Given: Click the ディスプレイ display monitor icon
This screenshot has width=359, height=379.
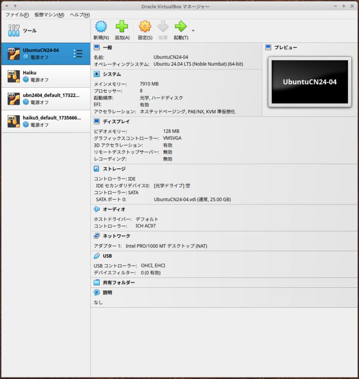Looking at the screenshot, I should point(97,121).
